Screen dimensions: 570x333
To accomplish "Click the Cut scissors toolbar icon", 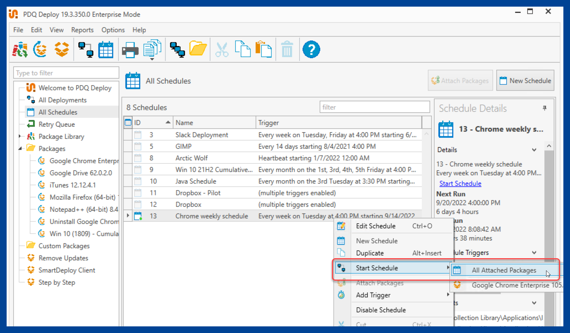I will point(222,49).
